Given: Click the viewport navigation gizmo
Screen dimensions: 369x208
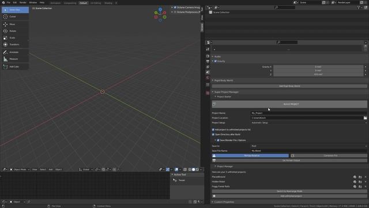Looking at the screenshot, I should pyautogui.click(x=160, y=15).
